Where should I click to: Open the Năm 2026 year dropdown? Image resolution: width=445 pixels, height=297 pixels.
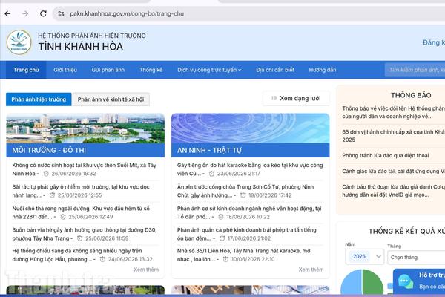coord(365,257)
